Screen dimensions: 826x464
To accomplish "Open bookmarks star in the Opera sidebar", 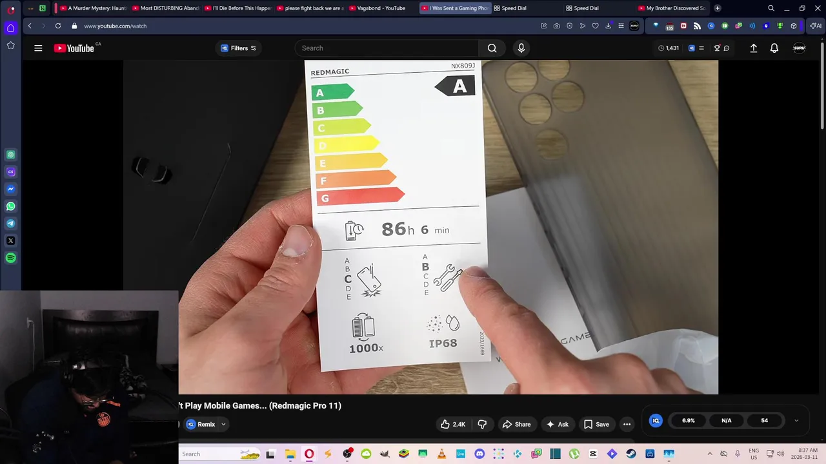I will pos(11,45).
